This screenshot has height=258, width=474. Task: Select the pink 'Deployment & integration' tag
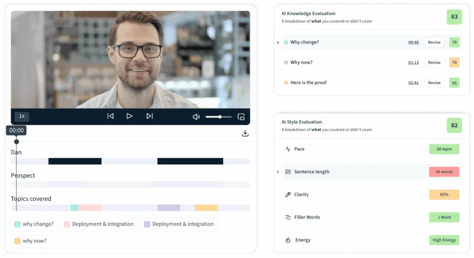point(99,224)
